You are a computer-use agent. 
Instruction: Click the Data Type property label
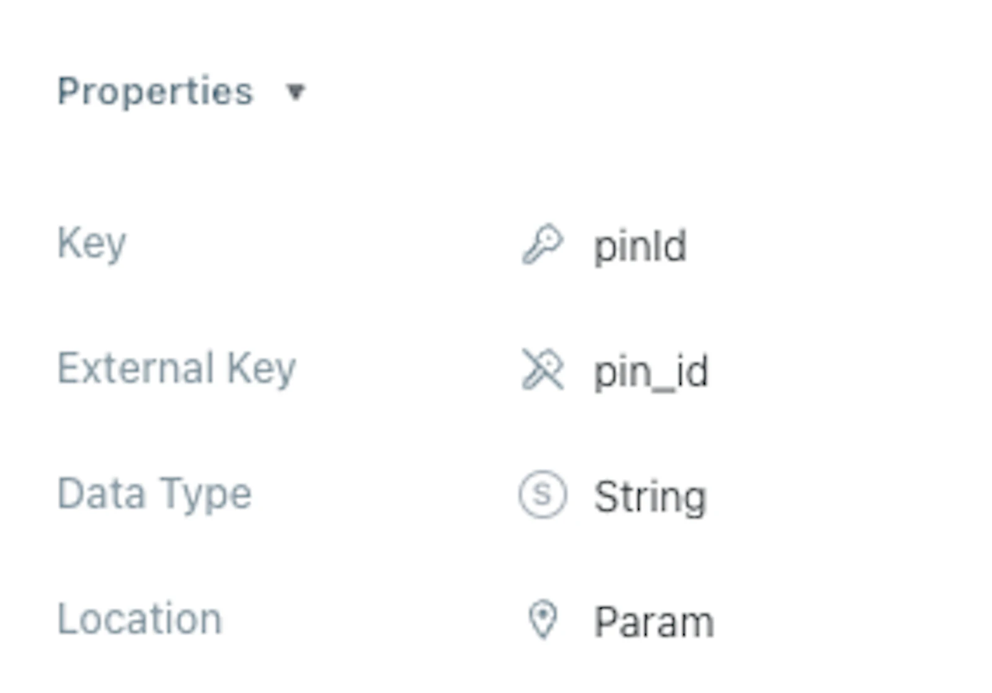(154, 494)
